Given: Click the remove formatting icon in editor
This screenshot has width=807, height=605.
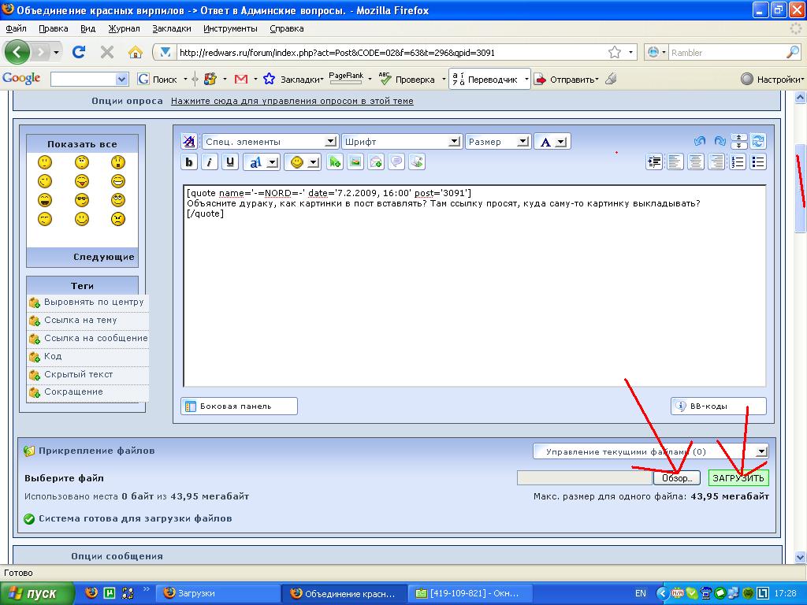Looking at the screenshot, I should click(x=189, y=142).
